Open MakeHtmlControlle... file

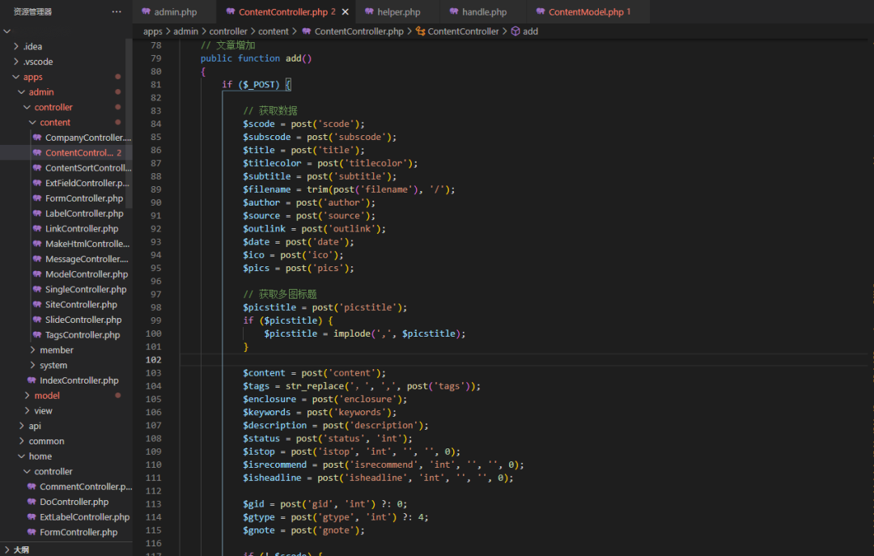point(87,244)
